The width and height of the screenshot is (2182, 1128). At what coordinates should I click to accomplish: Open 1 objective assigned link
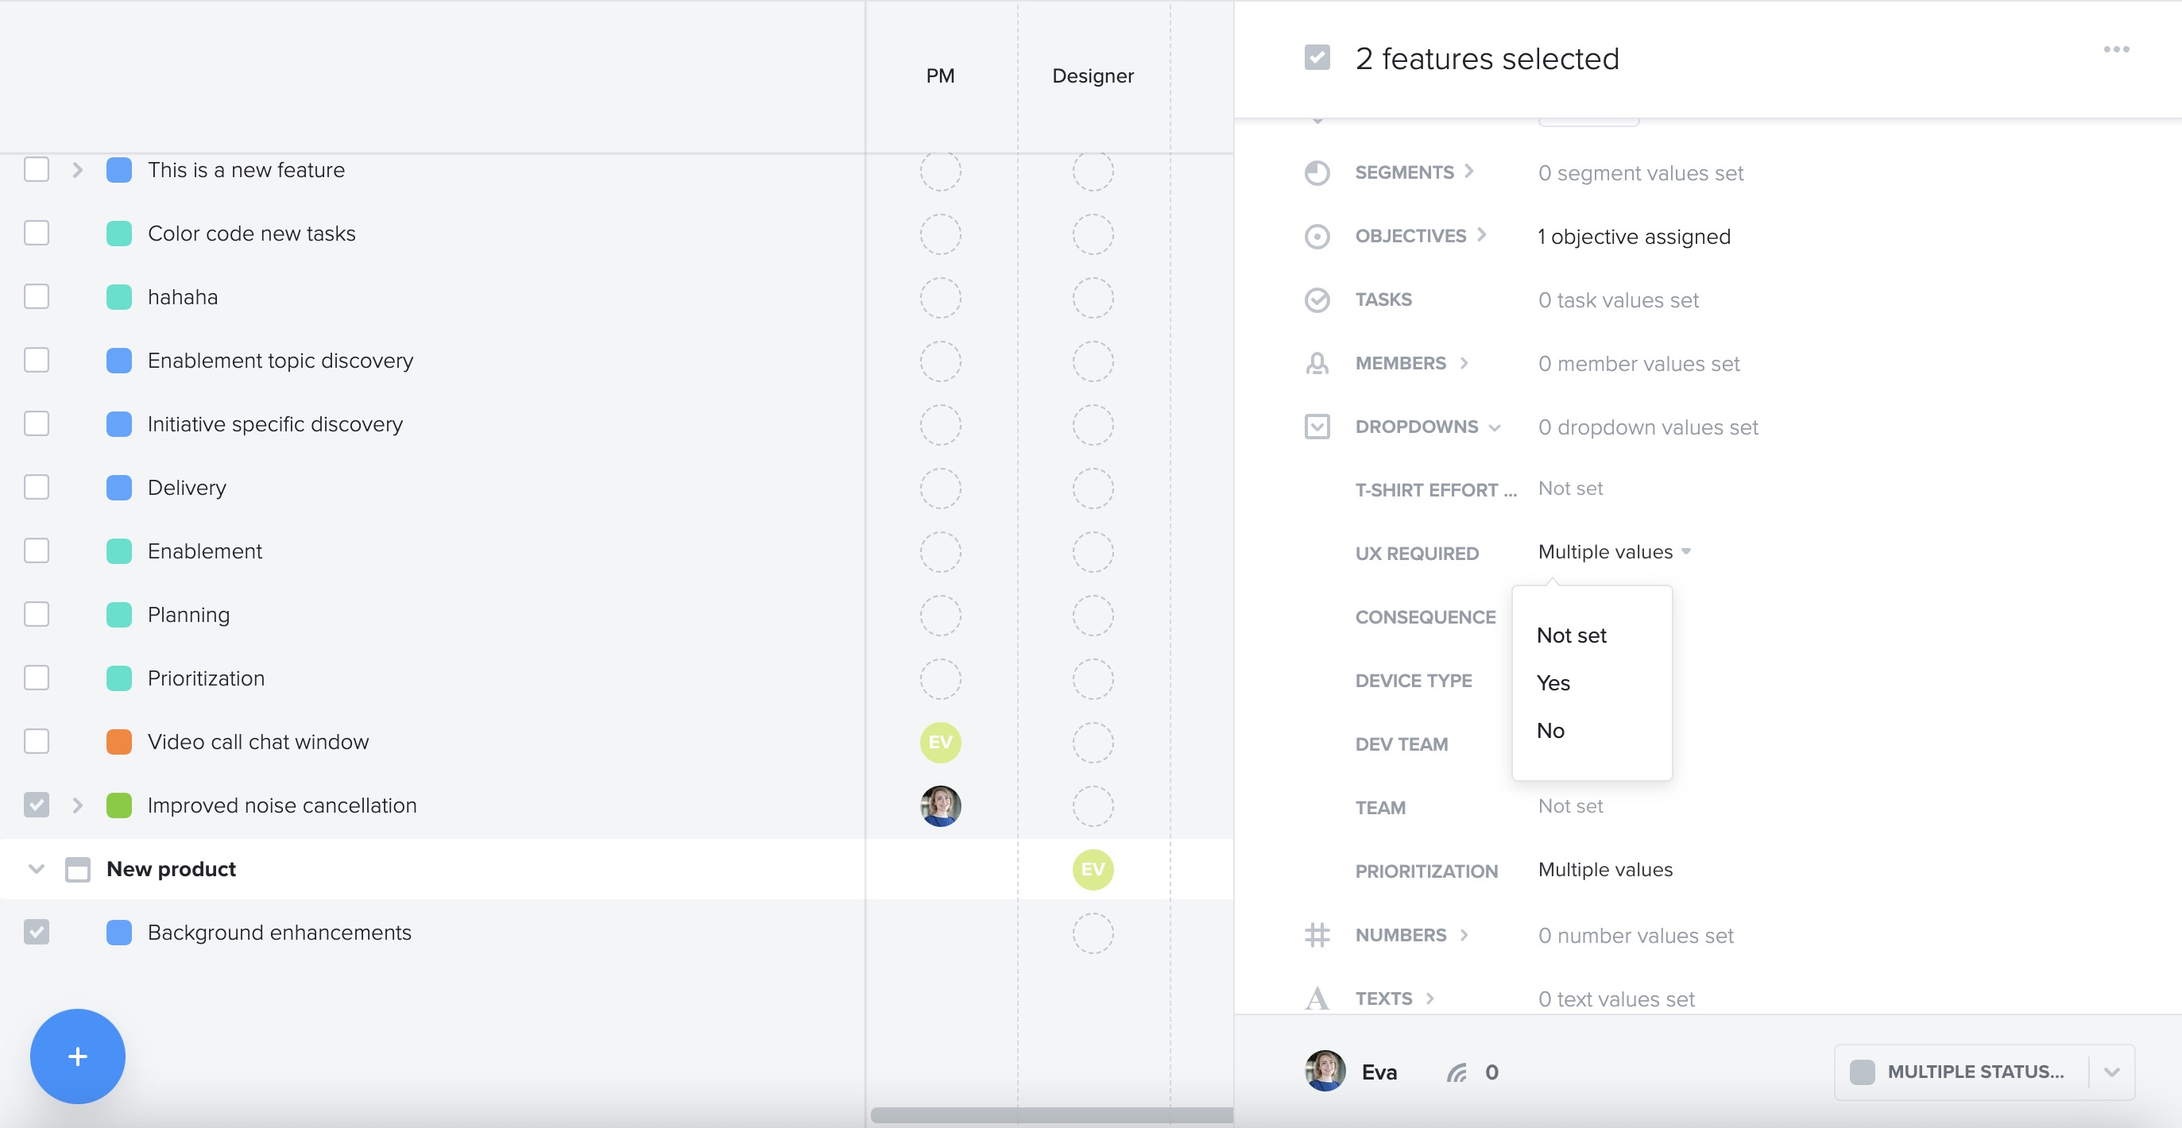[1634, 236]
